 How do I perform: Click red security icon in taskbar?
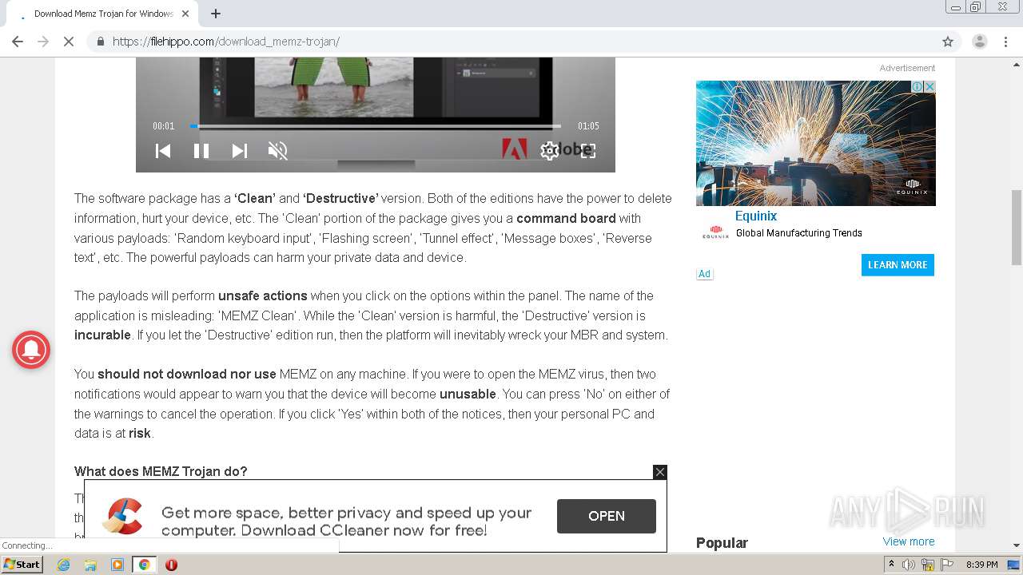click(x=171, y=565)
